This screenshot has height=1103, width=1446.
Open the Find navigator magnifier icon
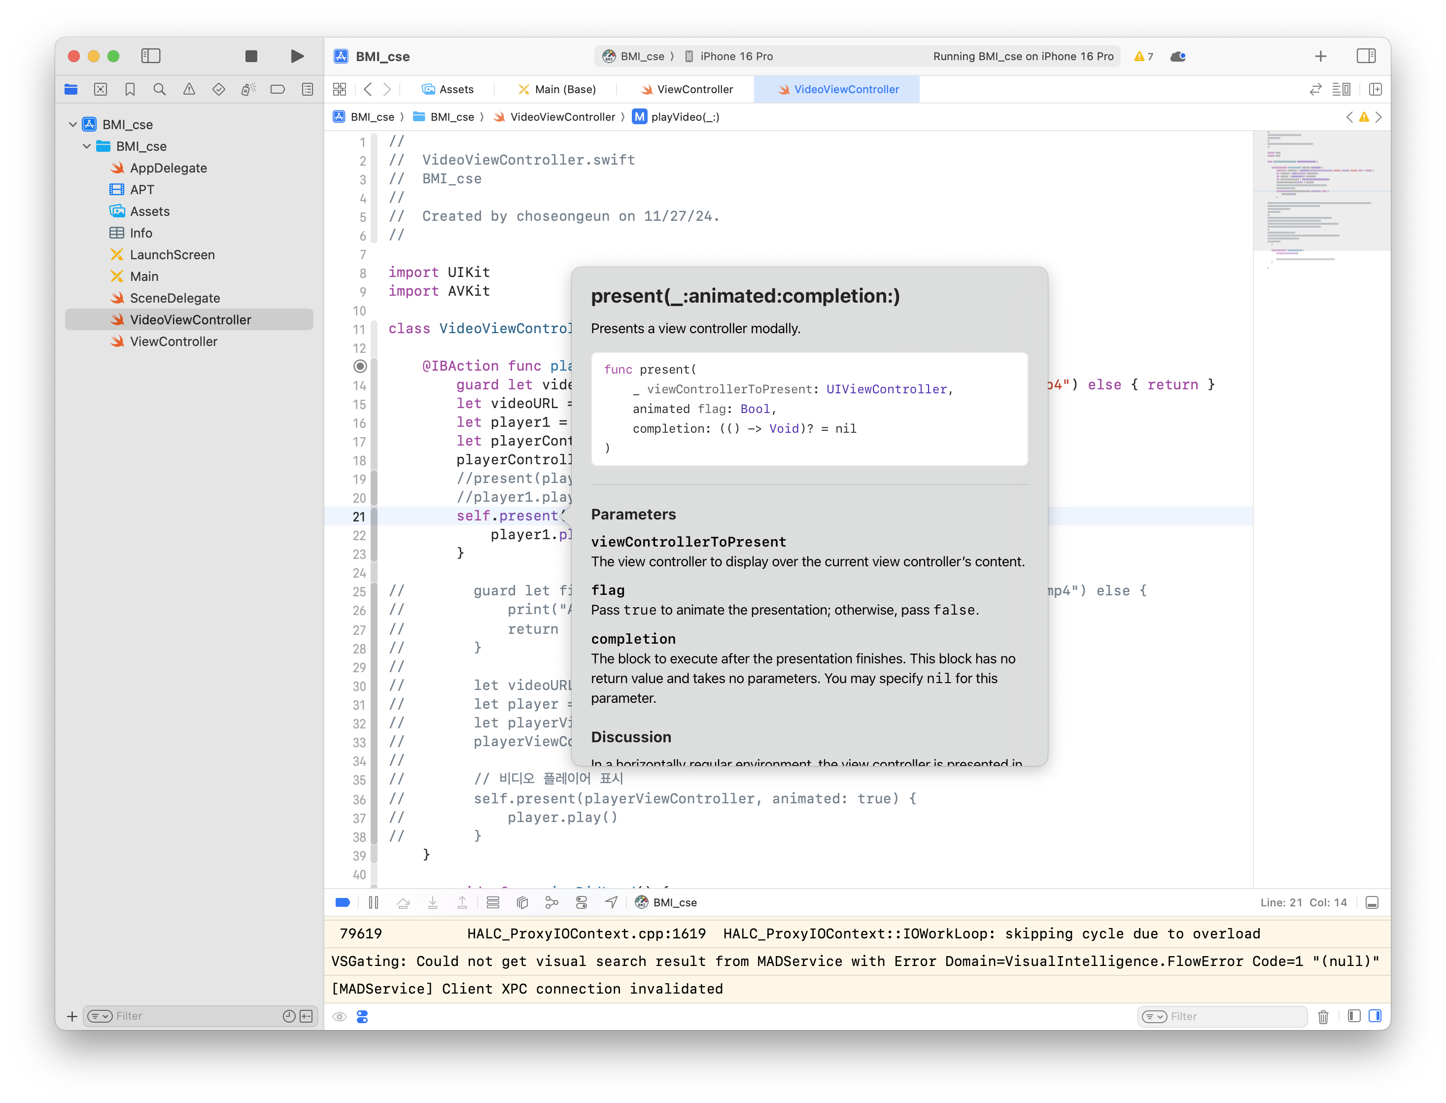tap(160, 89)
